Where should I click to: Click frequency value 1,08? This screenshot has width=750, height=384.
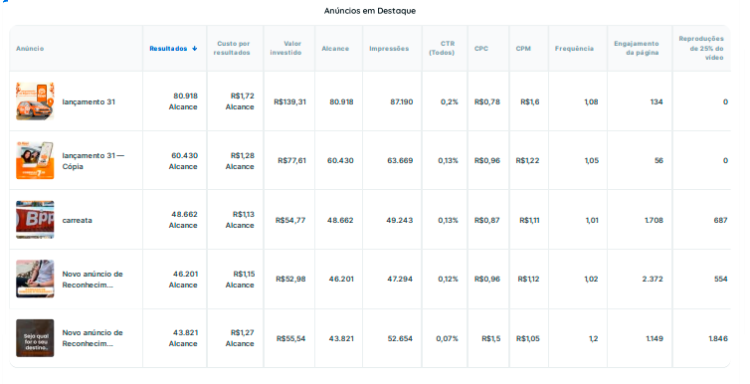pos(591,101)
